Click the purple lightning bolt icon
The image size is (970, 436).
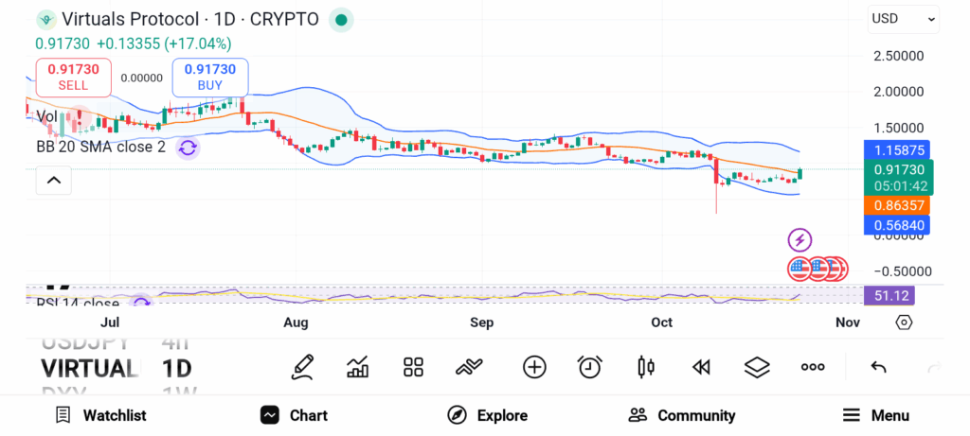point(800,240)
